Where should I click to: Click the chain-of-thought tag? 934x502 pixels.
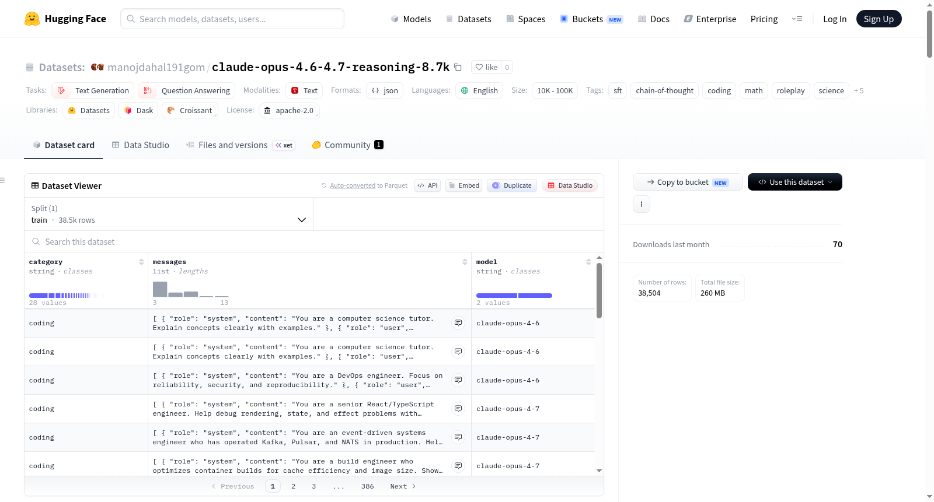point(664,90)
